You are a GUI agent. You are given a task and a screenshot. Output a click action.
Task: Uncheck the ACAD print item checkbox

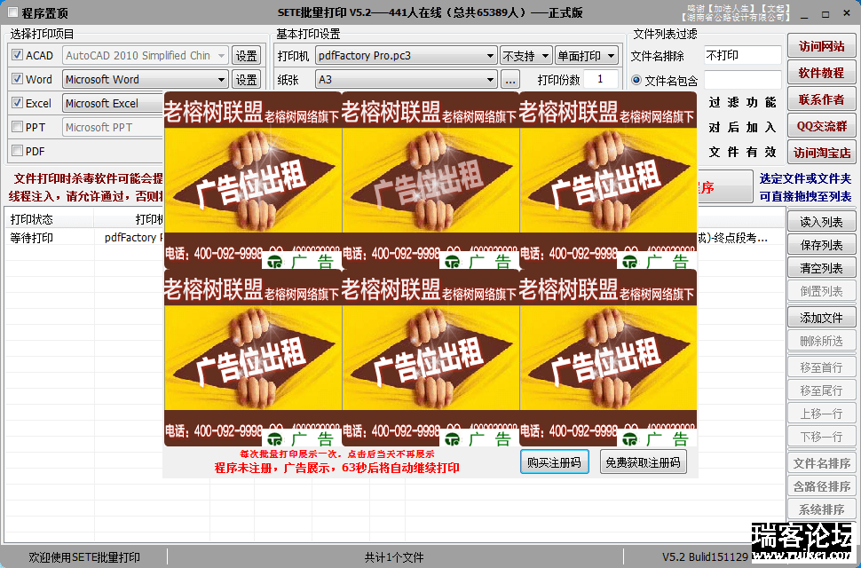[x=17, y=55]
